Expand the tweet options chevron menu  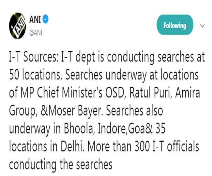coord(202,26)
